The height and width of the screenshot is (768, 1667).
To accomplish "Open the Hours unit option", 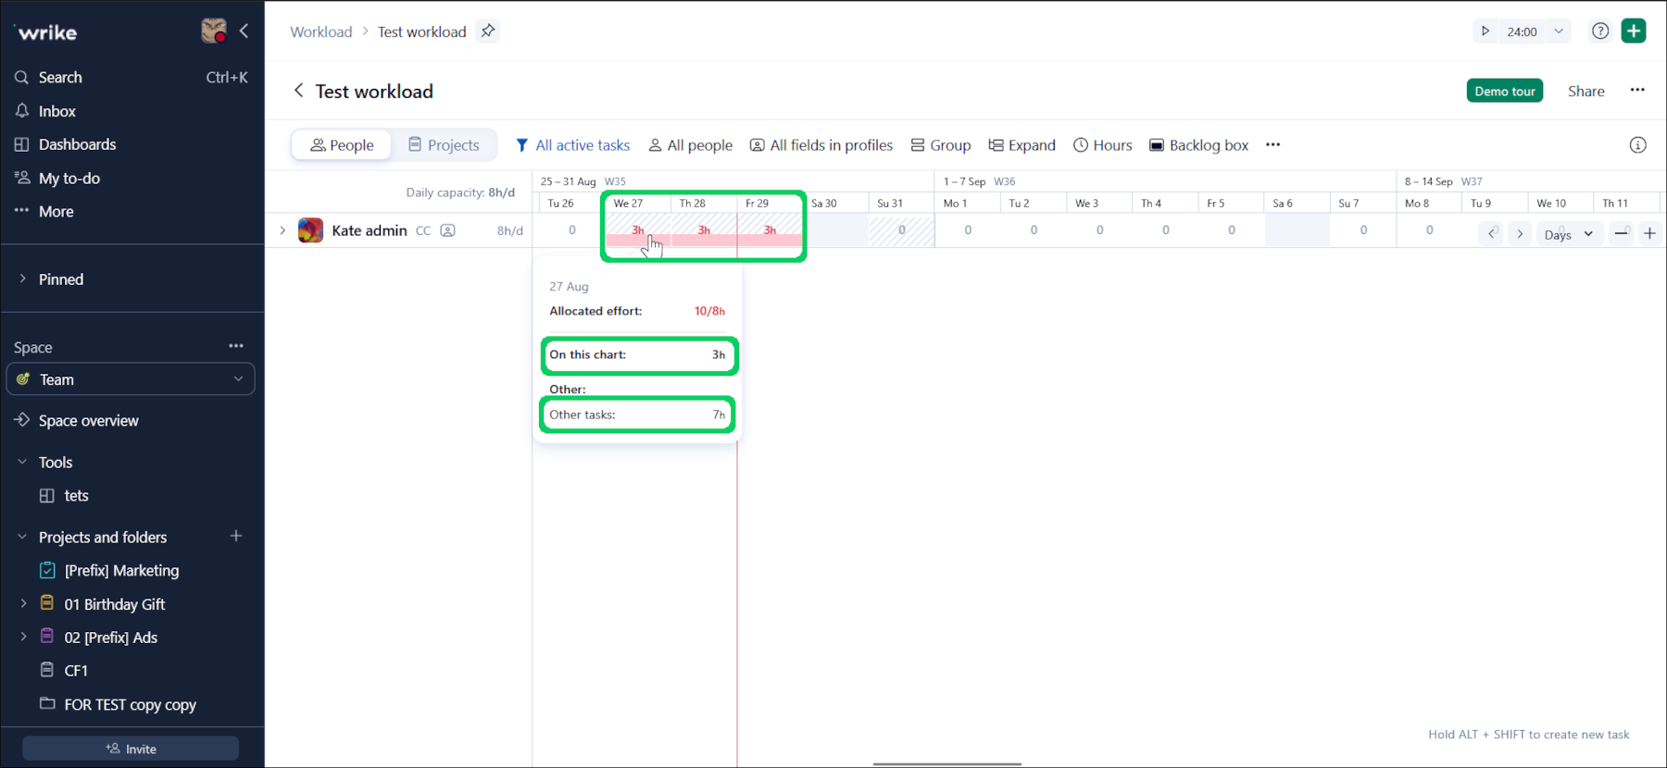I will 1103,145.
